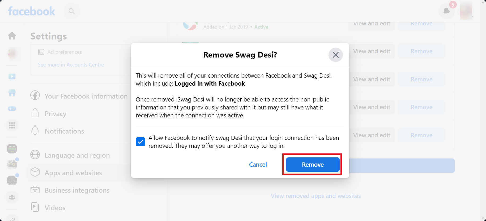Open Notifications settings

coord(64,131)
